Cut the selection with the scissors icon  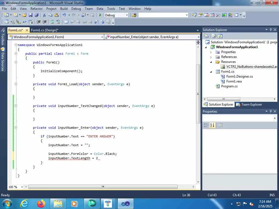(x=44, y=15)
